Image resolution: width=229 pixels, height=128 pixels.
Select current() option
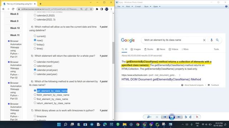[35, 36]
